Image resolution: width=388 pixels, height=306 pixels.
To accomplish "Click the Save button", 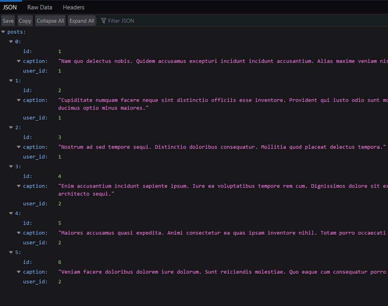I will [x=8, y=21].
